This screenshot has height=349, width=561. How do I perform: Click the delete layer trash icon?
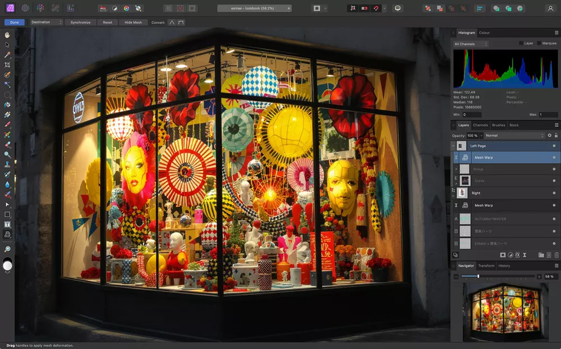click(556, 255)
